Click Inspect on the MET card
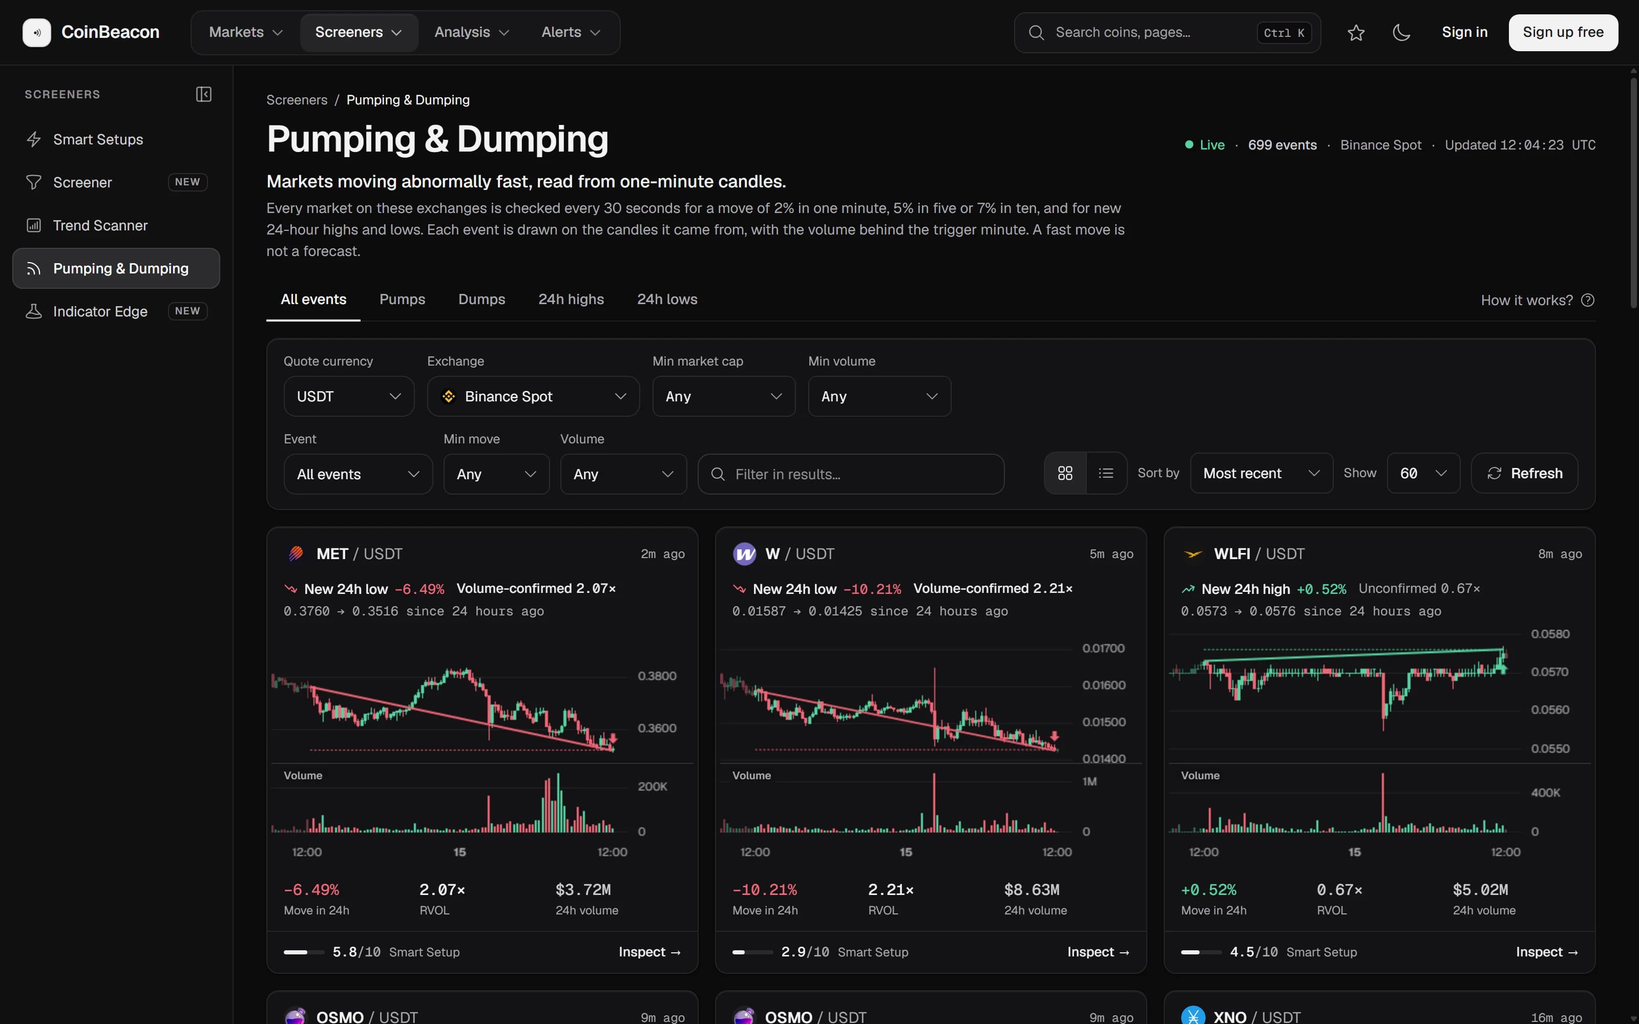 (x=649, y=951)
